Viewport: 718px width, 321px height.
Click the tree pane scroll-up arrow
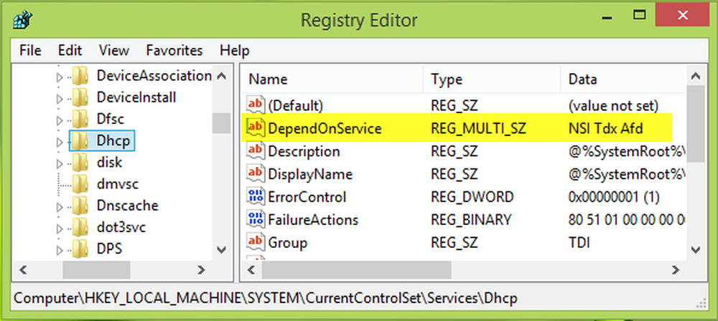click(222, 75)
